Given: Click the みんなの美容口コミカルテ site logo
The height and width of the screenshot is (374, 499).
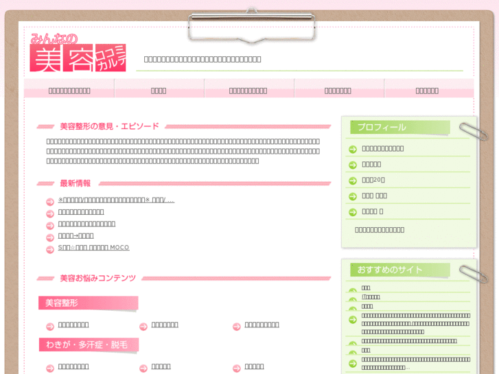Looking at the screenshot, I should pyautogui.click(x=78, y=53).
